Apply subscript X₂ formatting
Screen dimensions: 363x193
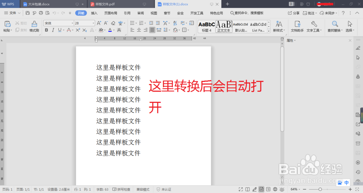[85, 30]
